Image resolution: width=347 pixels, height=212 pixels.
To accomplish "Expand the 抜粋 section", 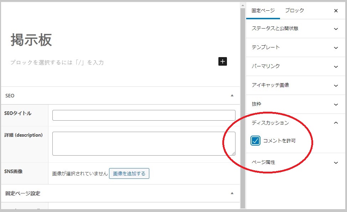I will click(x=296, y=104).
